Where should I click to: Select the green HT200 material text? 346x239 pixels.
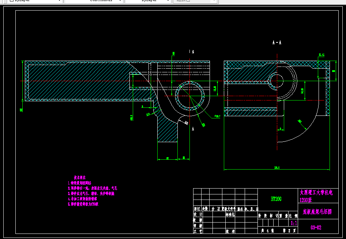click(x=276, y=199)
